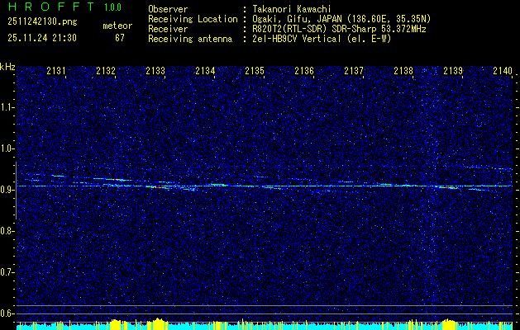The image size is (520, 330).
Task: Select the filename 2511242130.png
Action: (42, 21)
